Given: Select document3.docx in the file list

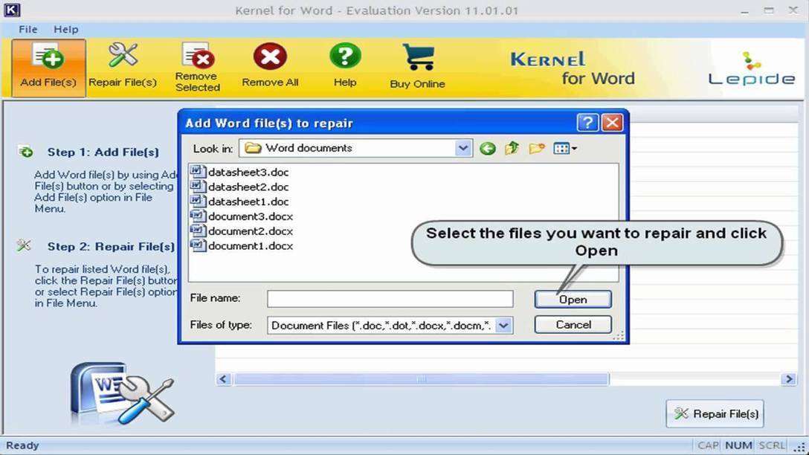Looking at the screenshot, I should (242, 216).
